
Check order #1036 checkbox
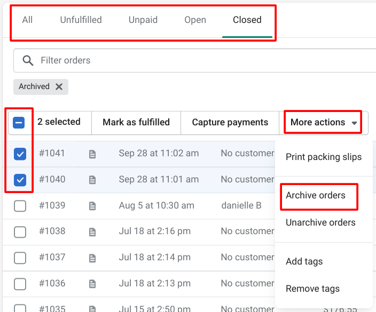click(x=20, y=284)
